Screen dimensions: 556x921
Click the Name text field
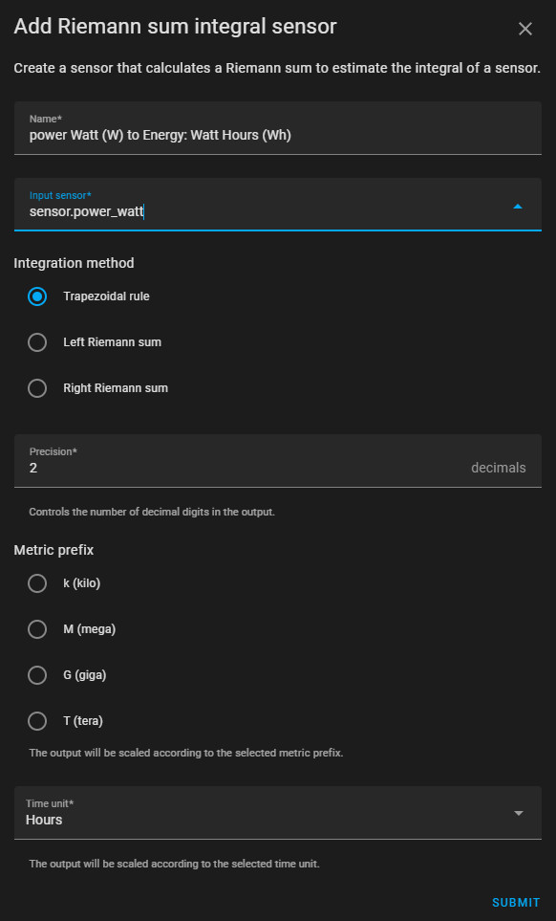tap(277, 128)
